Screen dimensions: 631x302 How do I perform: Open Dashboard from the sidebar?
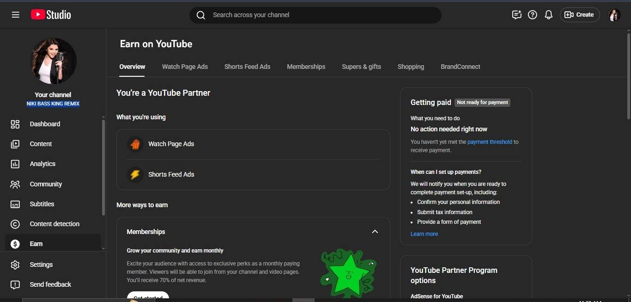[45, 124]
